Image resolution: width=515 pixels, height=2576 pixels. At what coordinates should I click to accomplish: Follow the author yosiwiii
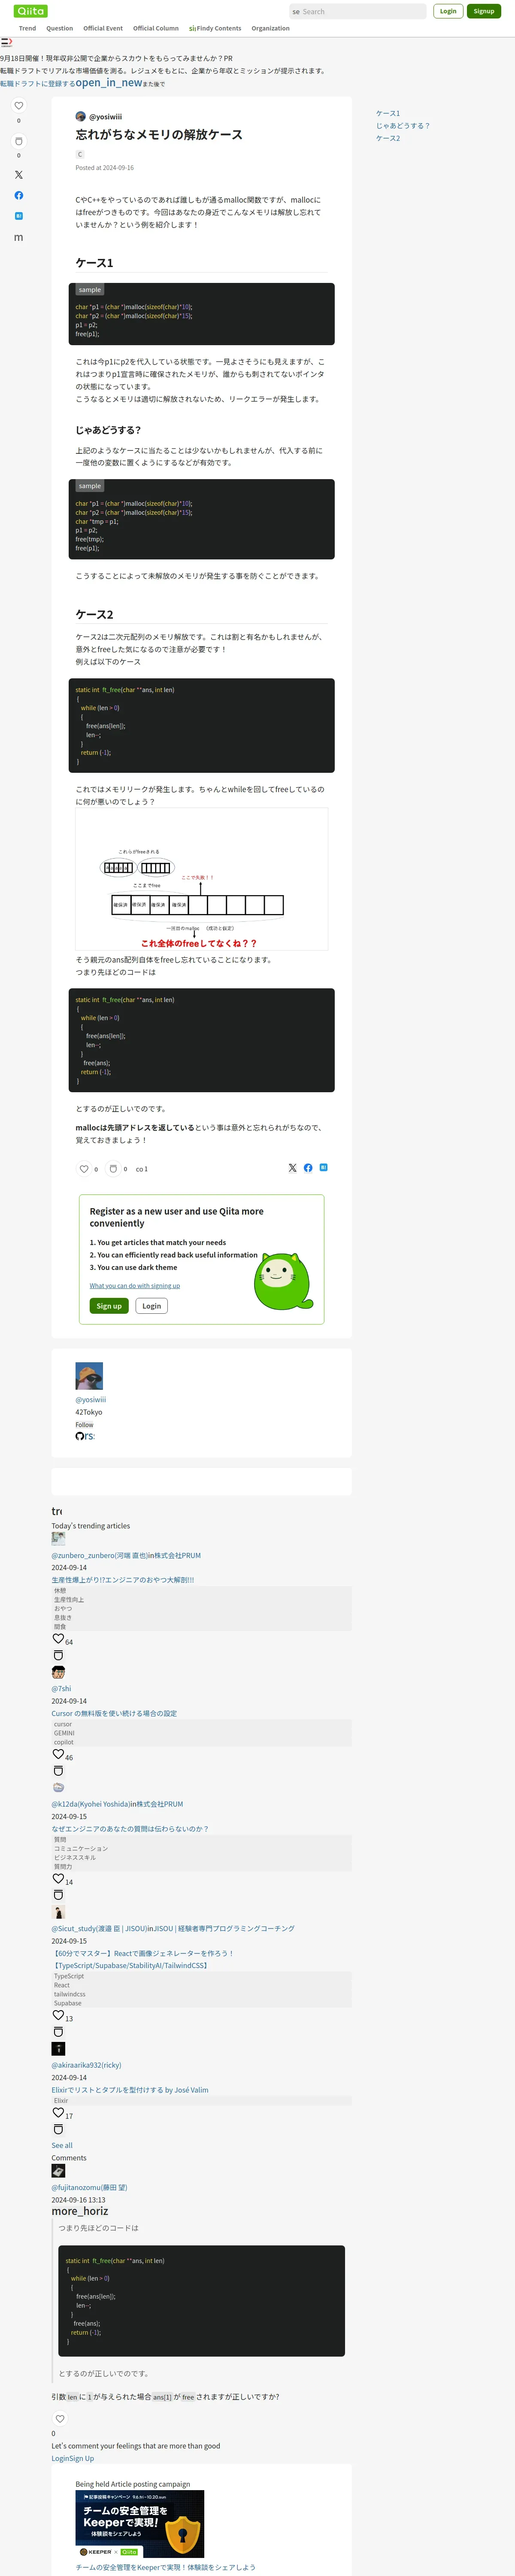pyautogui.click(x=85, y=1425)
